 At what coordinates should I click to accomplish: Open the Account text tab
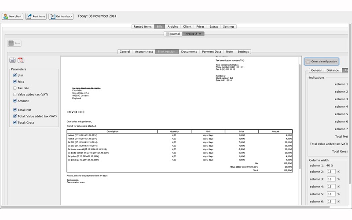(144, 51)
